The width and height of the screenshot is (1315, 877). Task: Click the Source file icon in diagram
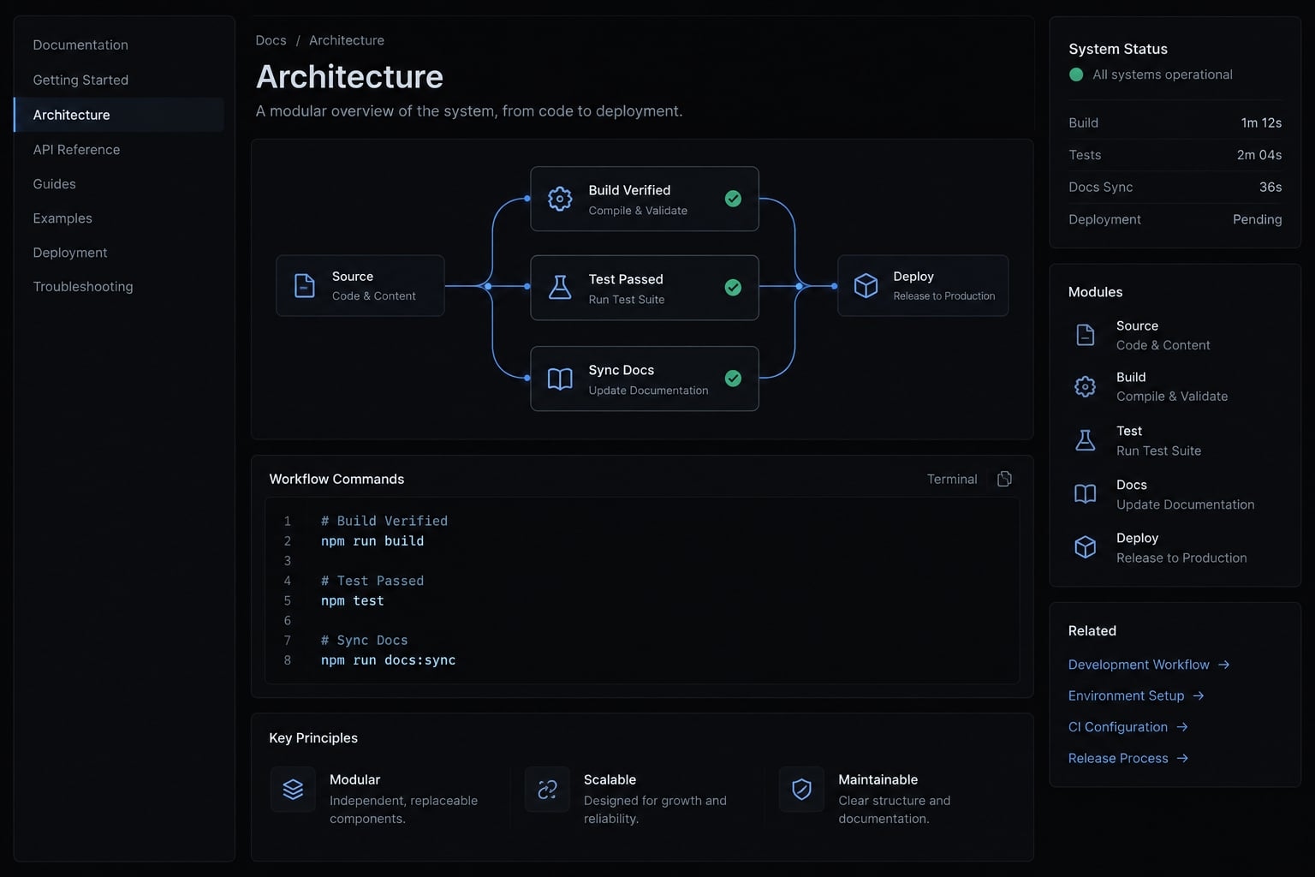pyautogui.click(x=304, y=285)
